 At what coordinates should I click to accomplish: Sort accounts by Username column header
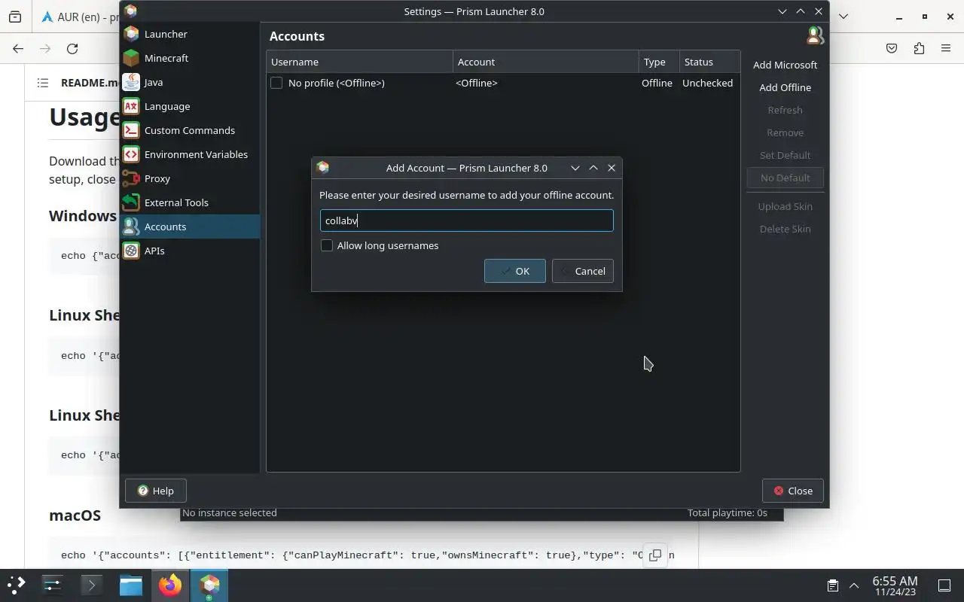pos(359,62)
